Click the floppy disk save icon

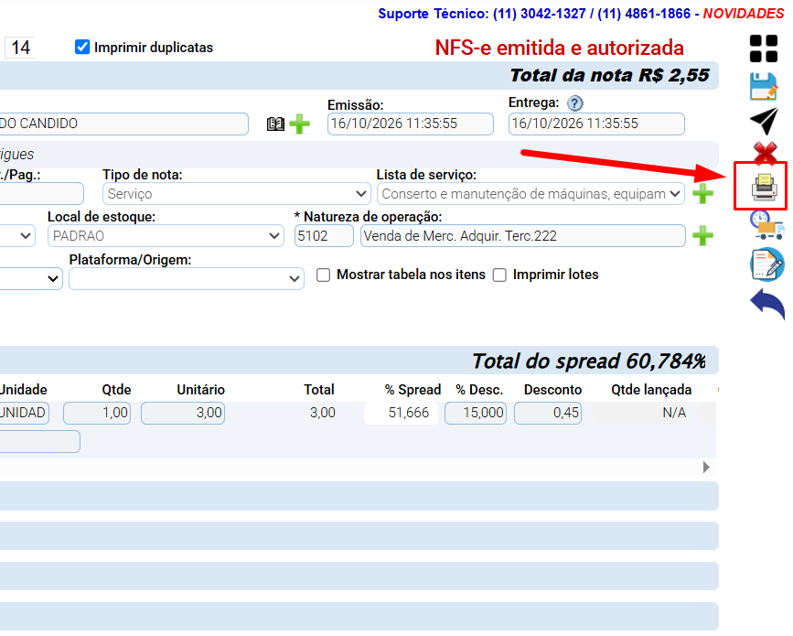763,86
